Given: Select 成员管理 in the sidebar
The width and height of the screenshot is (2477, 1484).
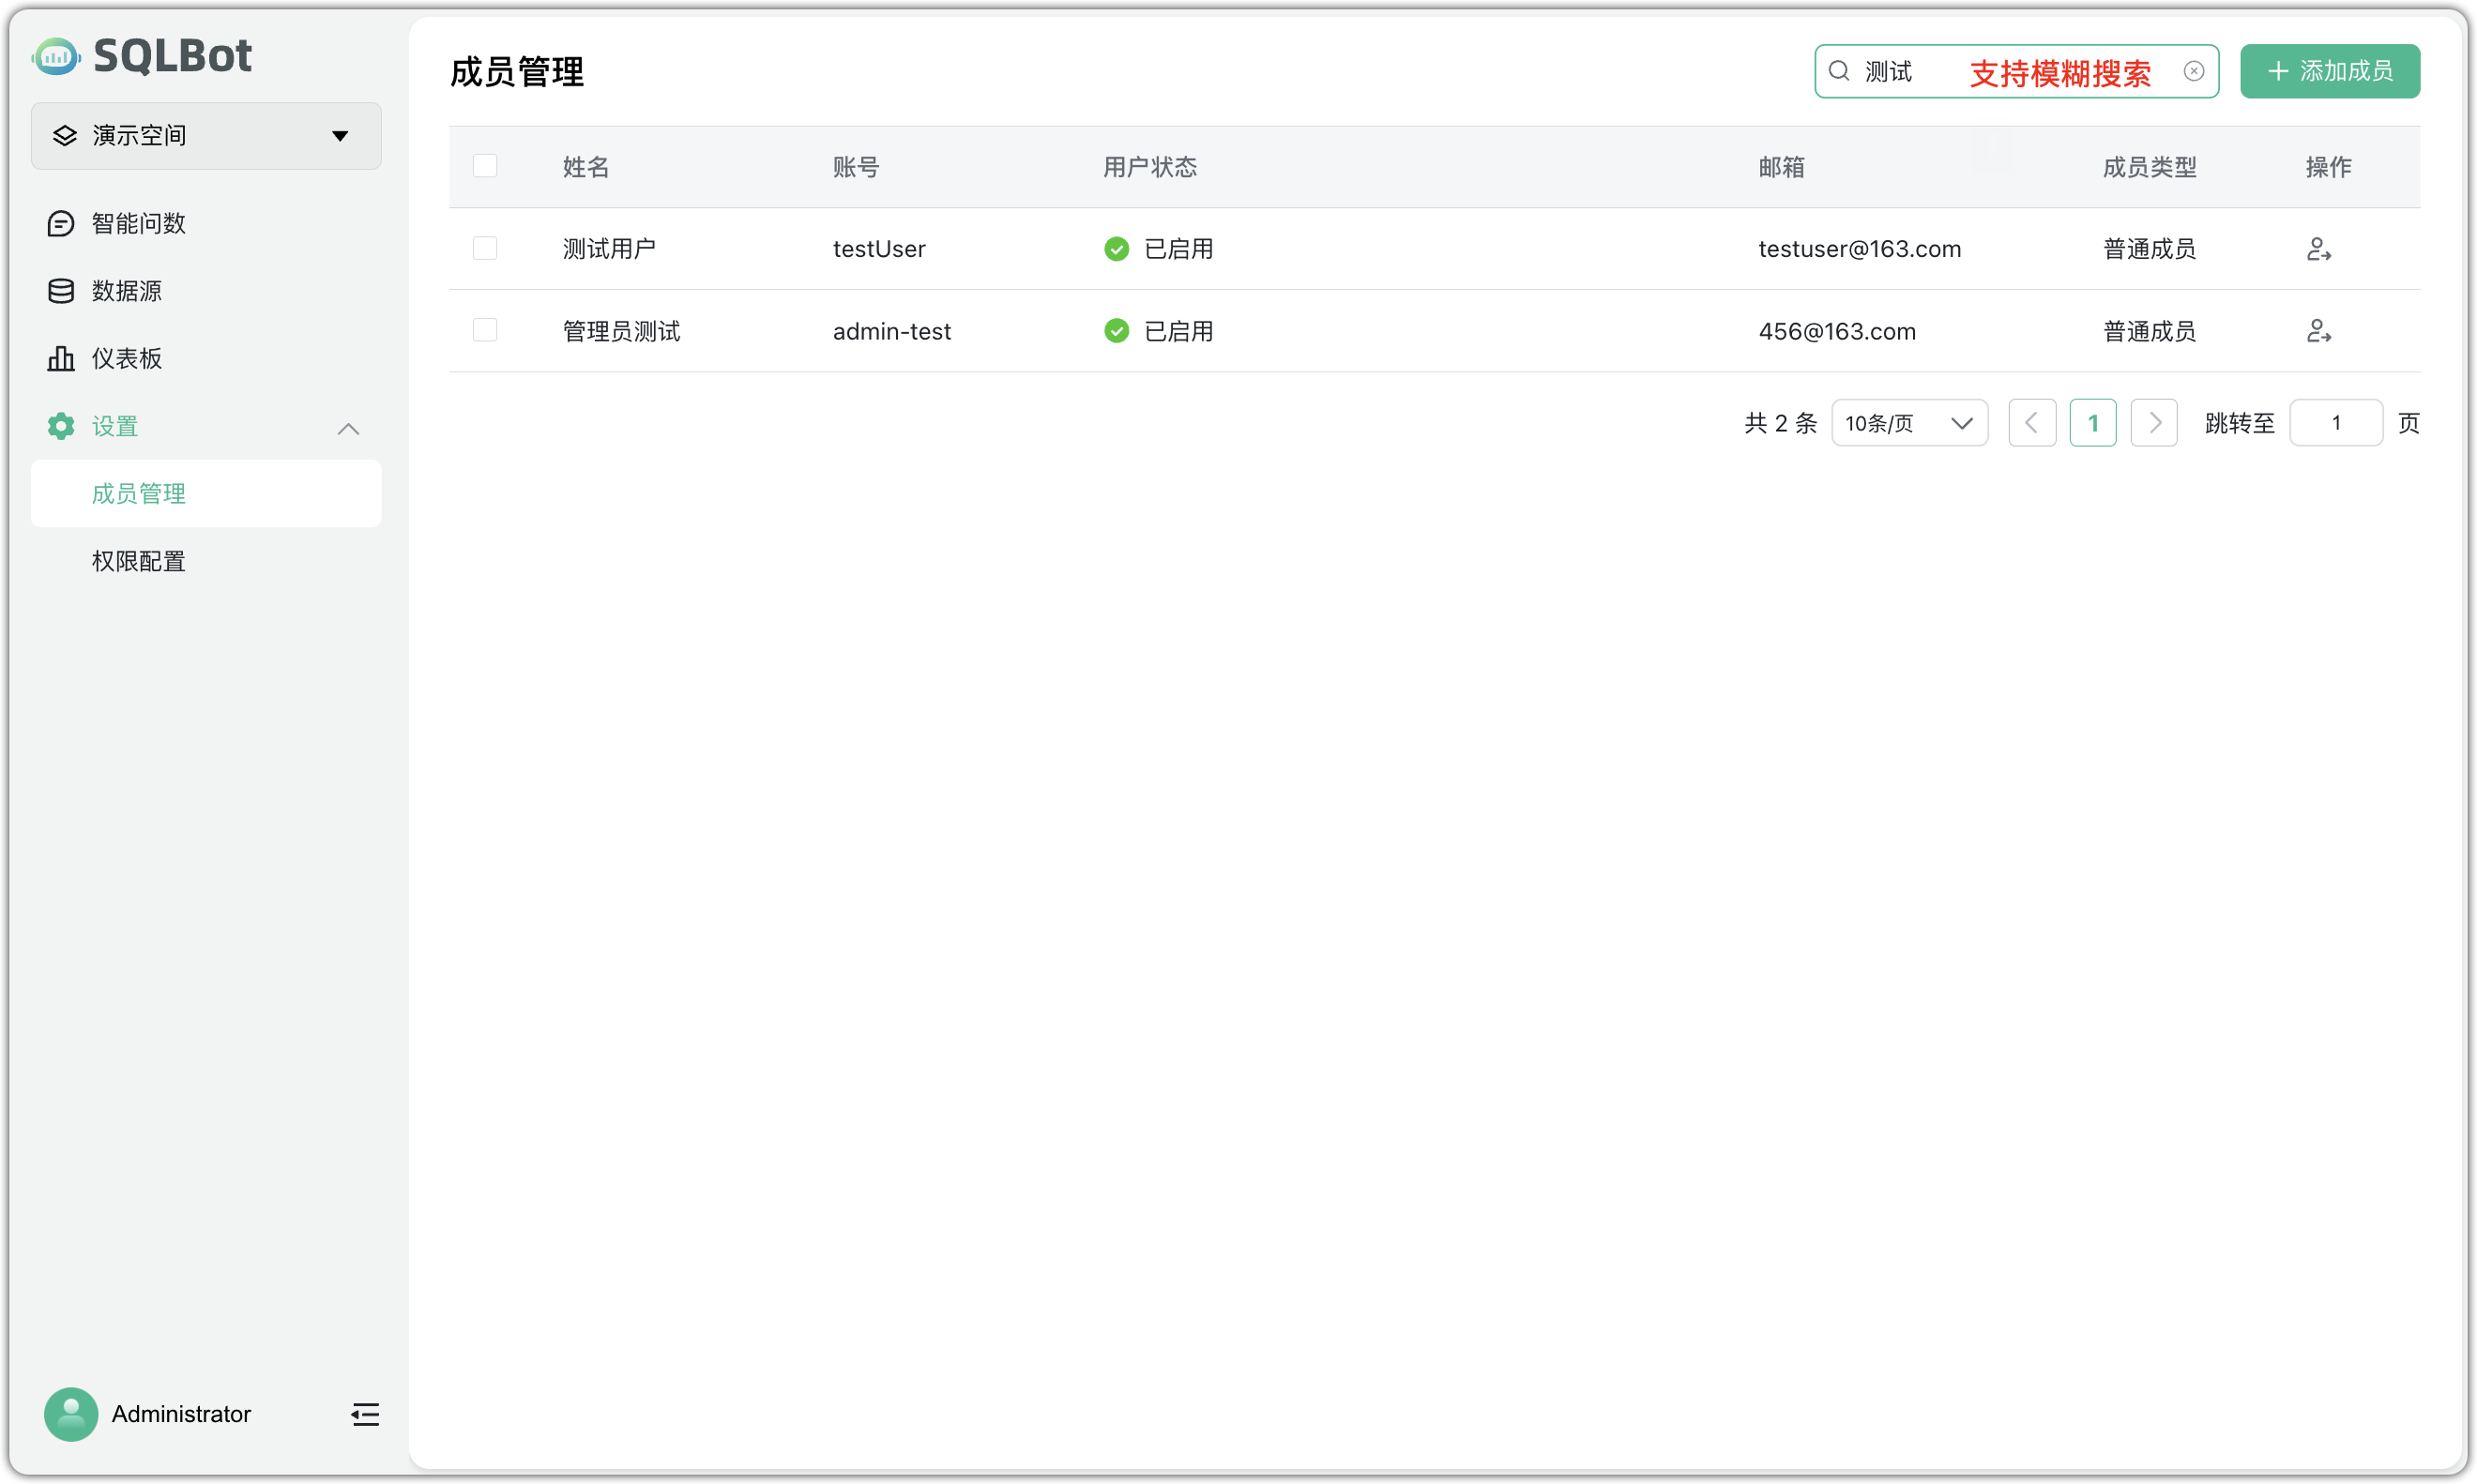Looking at the screenshot, I should (x=138, y=493).
